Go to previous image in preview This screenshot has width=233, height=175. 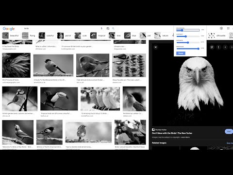pyautogui.click(x=225, y=47)
